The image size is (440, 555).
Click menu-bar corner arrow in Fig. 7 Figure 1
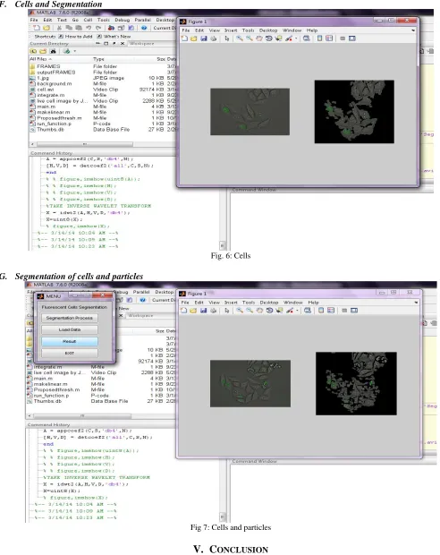[416, 303]
